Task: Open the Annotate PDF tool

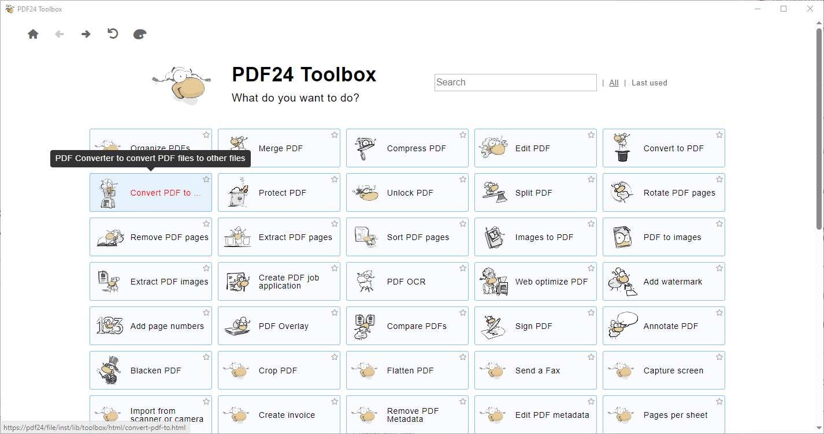Action: pos(664,326)
